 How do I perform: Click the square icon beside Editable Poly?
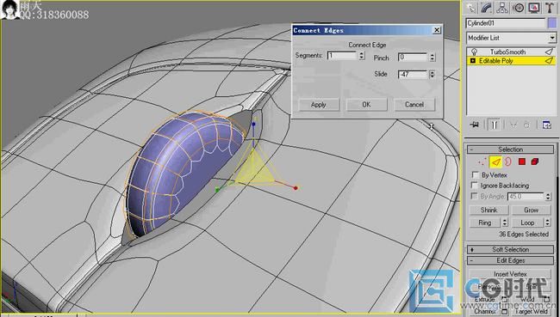coord(473,61)
